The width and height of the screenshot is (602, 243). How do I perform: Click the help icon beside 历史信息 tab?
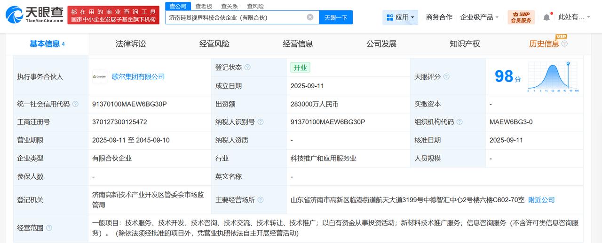564,44
